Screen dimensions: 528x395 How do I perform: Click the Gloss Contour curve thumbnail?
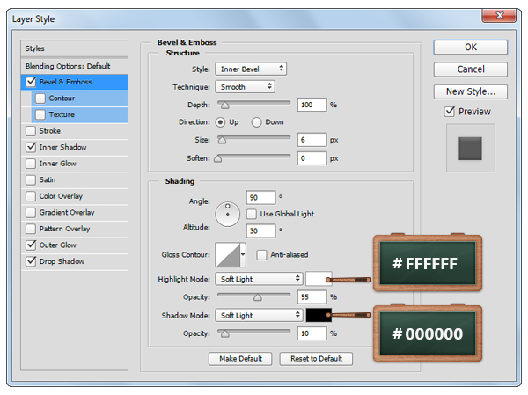pyautogui.click(x=227, y=255)
